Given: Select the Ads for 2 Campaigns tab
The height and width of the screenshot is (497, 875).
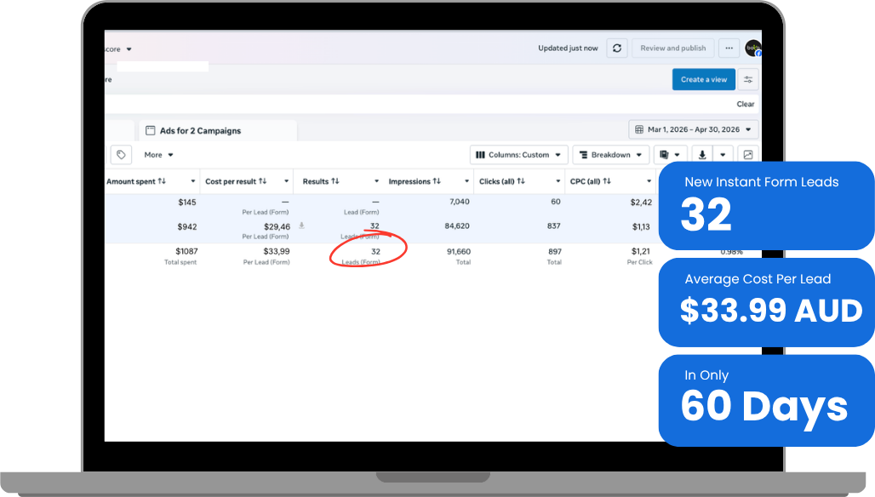Looking at the screenshot, I should (x=218, y=130).
